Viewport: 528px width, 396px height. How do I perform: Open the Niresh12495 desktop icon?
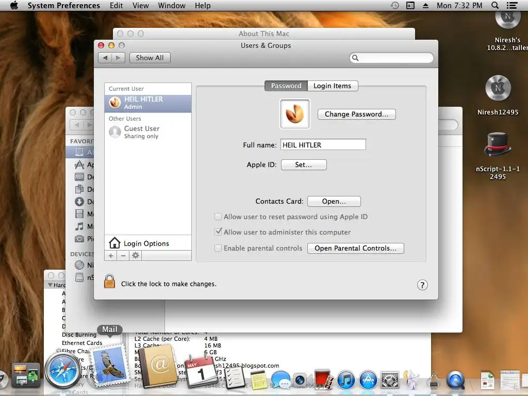coord(498,88)
